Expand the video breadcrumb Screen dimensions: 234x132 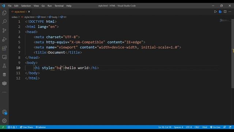coord(15,17)
